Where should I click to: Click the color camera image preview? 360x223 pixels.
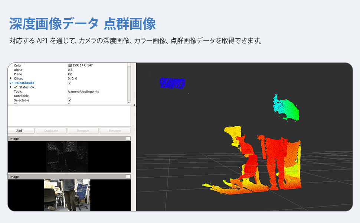(x=67, y=195)
